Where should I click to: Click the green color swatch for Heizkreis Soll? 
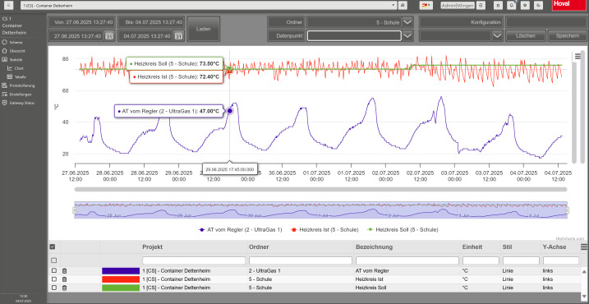tap(121, 288)
